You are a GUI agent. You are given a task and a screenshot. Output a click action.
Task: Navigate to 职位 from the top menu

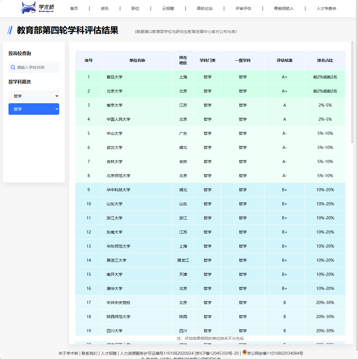pos(135,8)
